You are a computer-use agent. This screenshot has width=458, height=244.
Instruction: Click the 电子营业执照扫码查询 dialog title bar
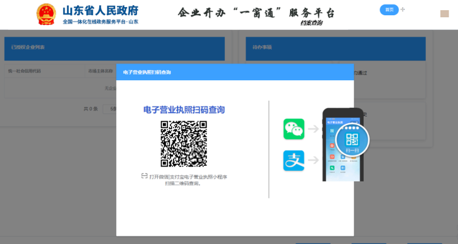(x=235, y=72)
